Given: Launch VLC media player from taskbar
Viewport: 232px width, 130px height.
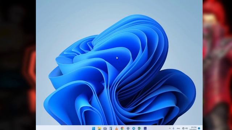Looking at the screenshot, I should click(117, 129).
